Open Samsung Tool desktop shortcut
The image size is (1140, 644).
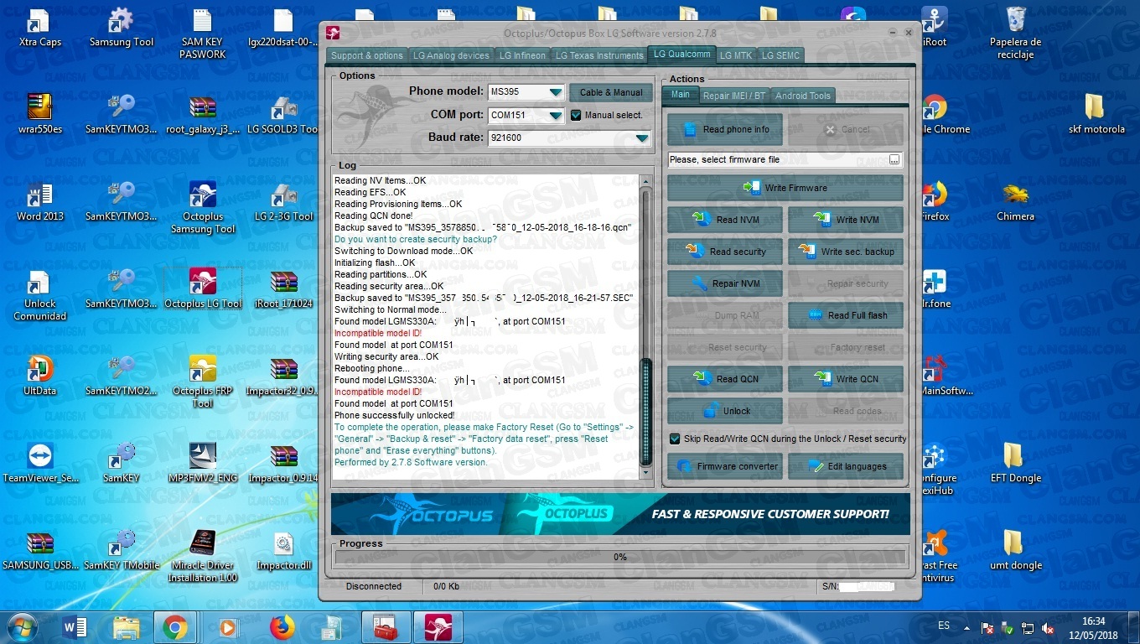(122, 27)
